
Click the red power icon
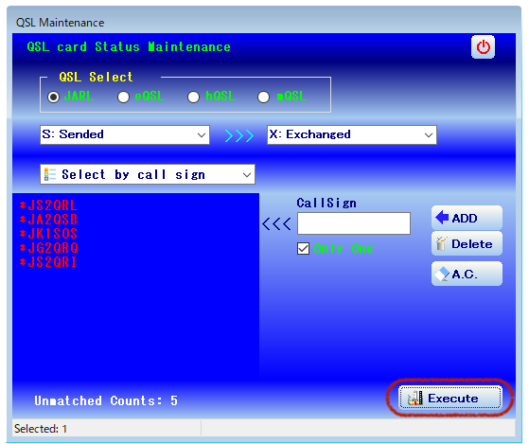pyautogui.click(x=483, y=47)
